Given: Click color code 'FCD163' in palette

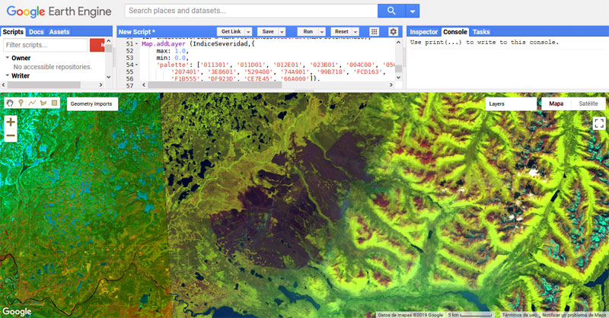Looking at the screenshot, I should tap(368, 72).
